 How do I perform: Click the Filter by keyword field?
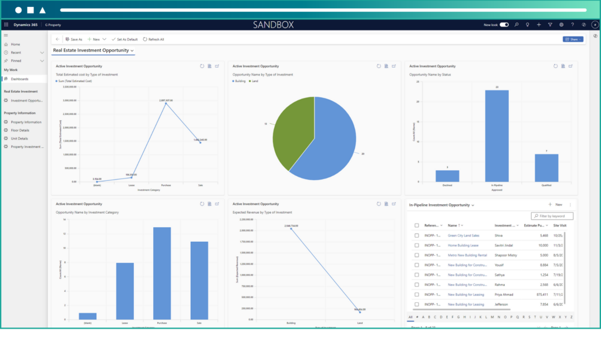[554, 216]
